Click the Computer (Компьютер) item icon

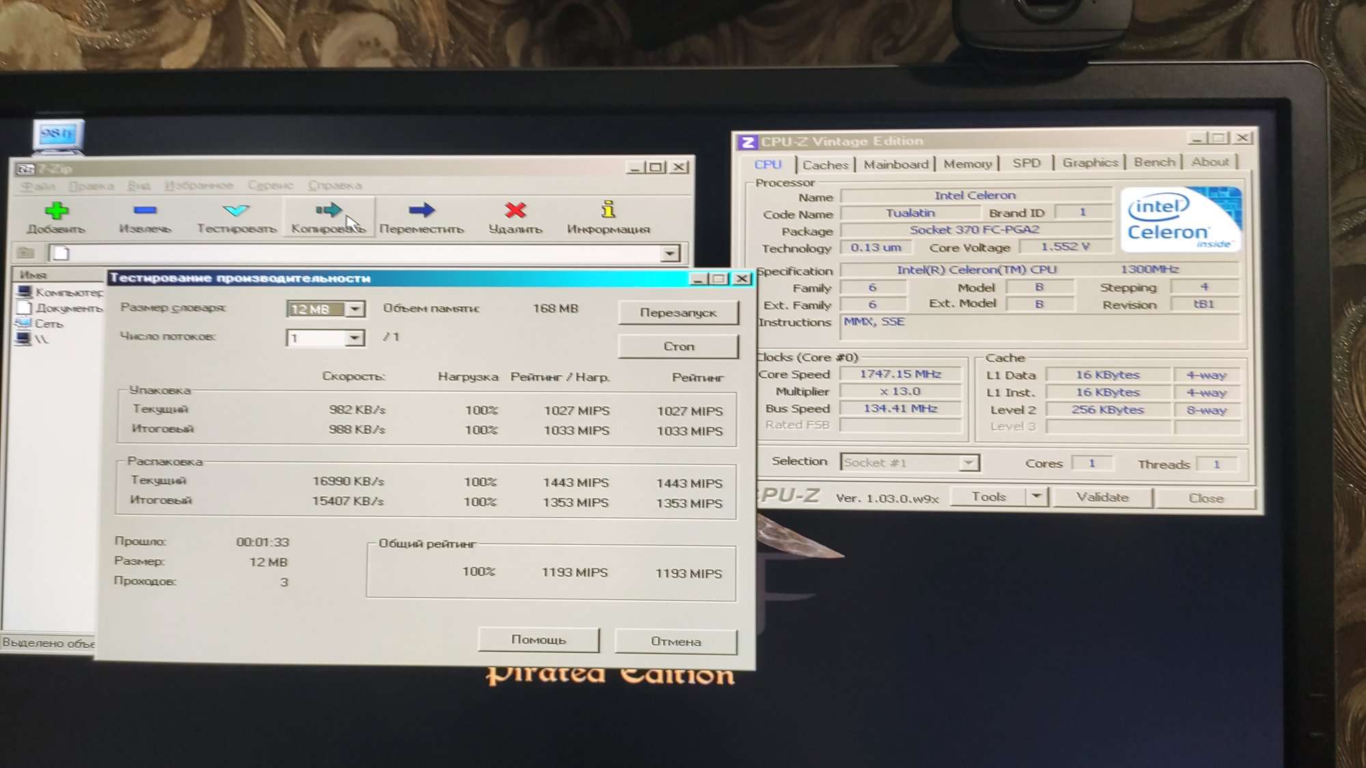pyautogui.click(x=25, y=292)
